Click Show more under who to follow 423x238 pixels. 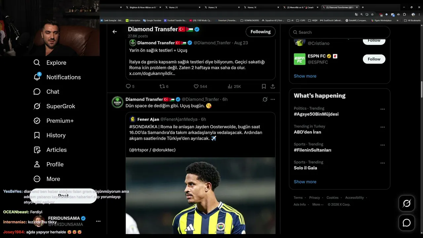(x=305, y=76)
